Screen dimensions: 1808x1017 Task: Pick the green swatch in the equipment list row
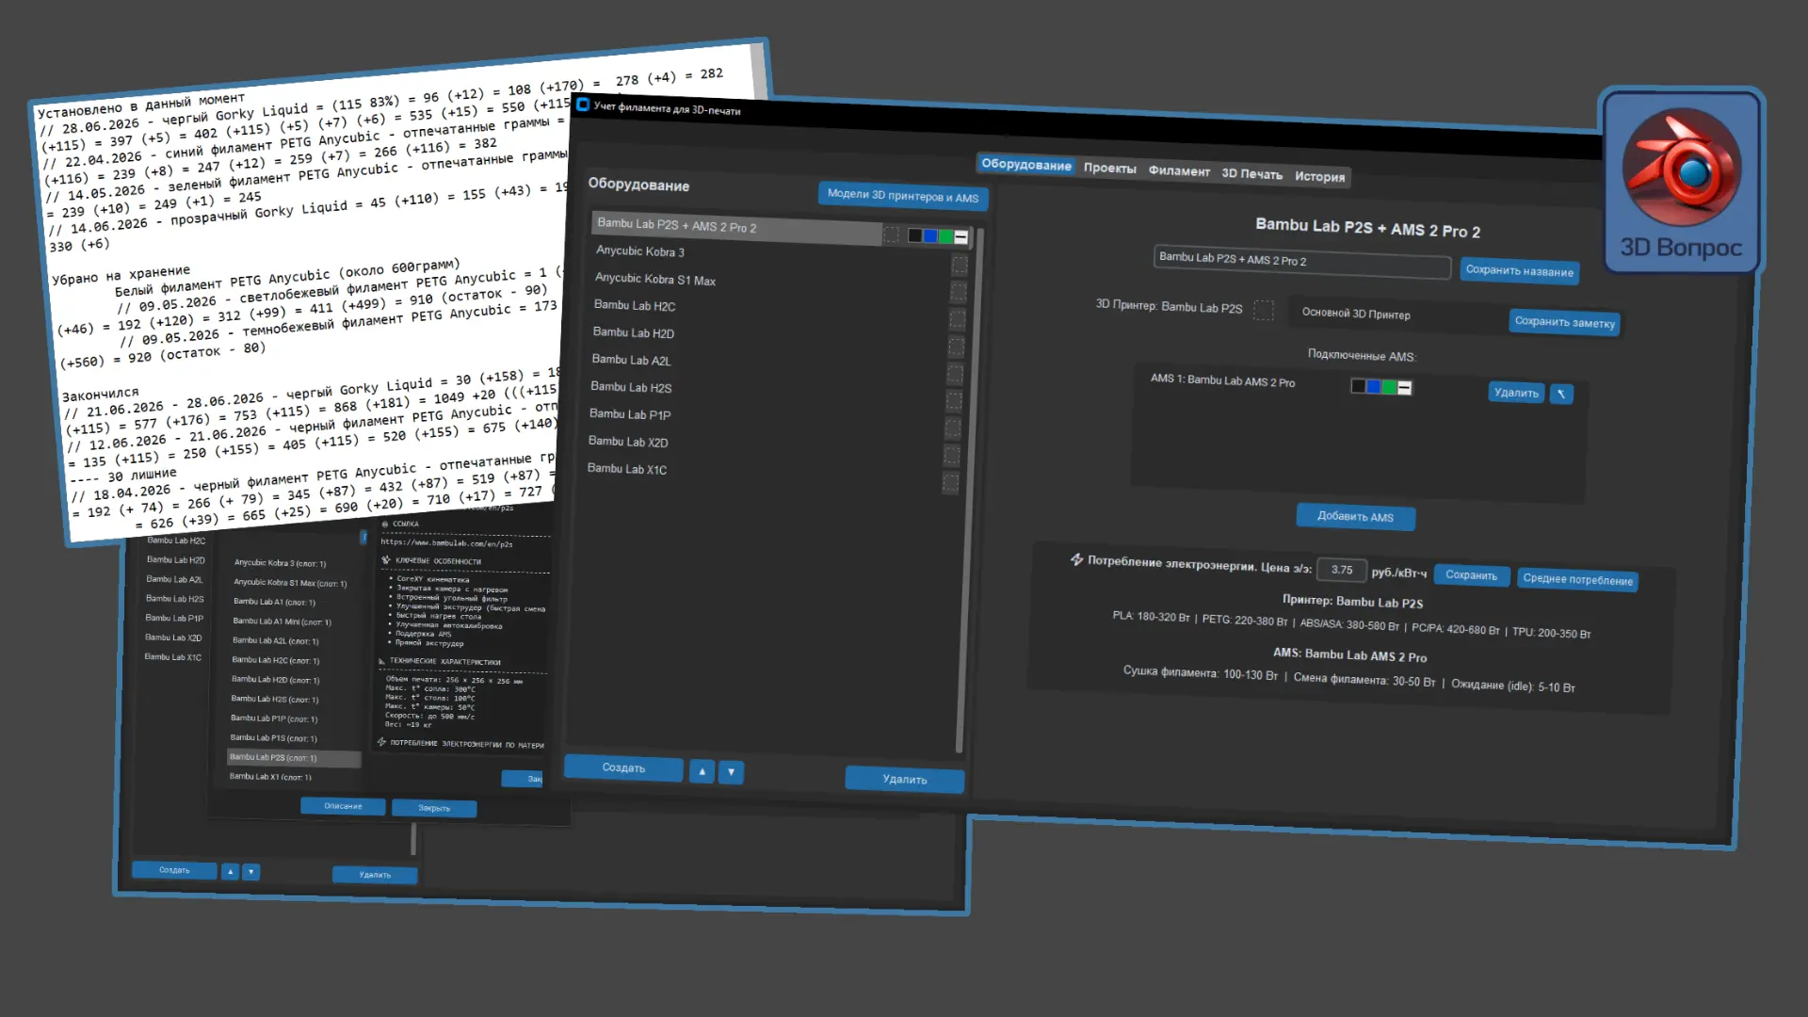pos(944,236)
